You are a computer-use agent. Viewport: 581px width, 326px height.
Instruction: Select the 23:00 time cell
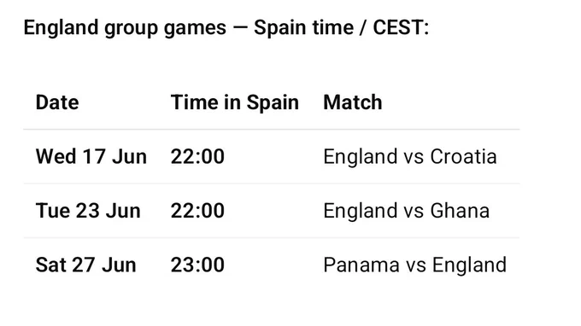coord(197,265)
